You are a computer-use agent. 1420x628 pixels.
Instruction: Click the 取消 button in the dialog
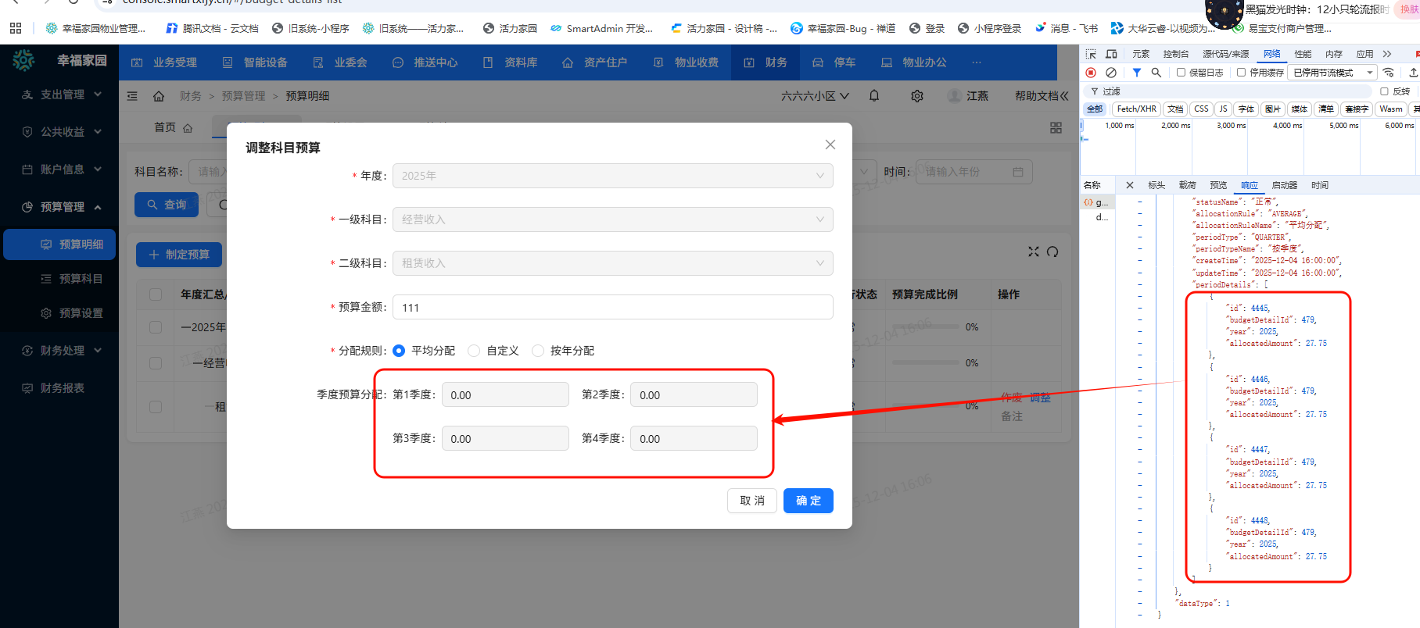(751, 501)
